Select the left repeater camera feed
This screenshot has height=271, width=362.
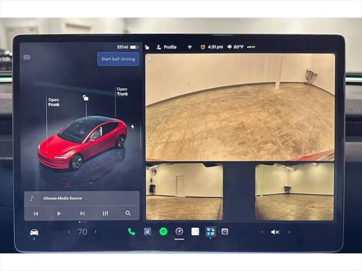pos(184,191)
